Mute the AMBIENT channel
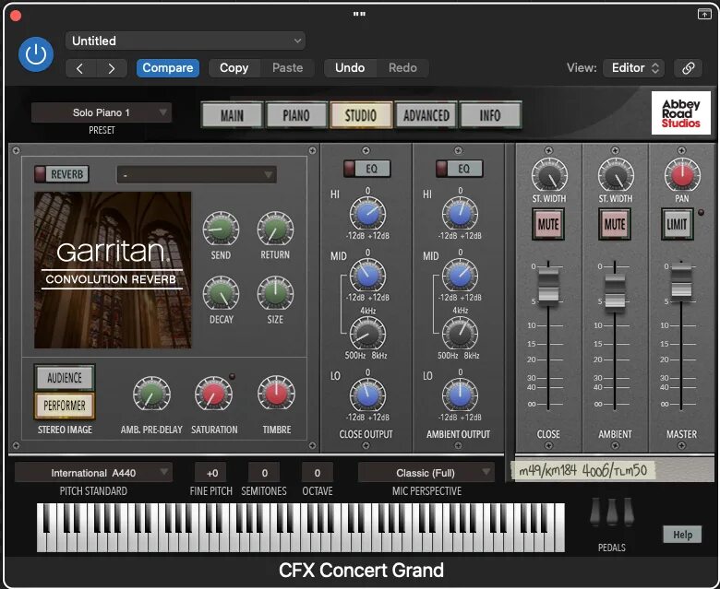The image size is (720, 589). tap(615, 224)
